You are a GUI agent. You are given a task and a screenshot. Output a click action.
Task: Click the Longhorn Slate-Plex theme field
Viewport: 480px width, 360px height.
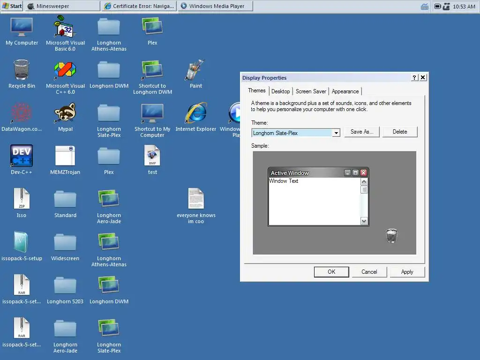pyautogui.click(x=292, y=133)
